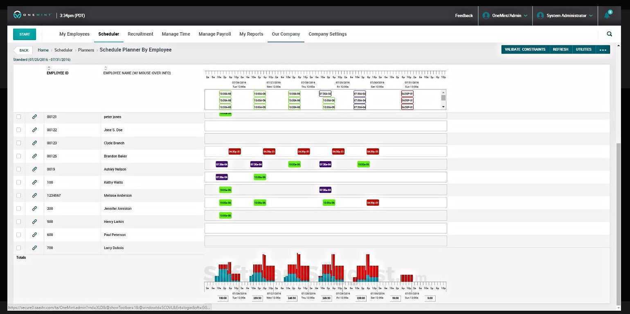630x314 pixels.
Task: Select checkbox for Ashley Nelson
Action: 18,169
